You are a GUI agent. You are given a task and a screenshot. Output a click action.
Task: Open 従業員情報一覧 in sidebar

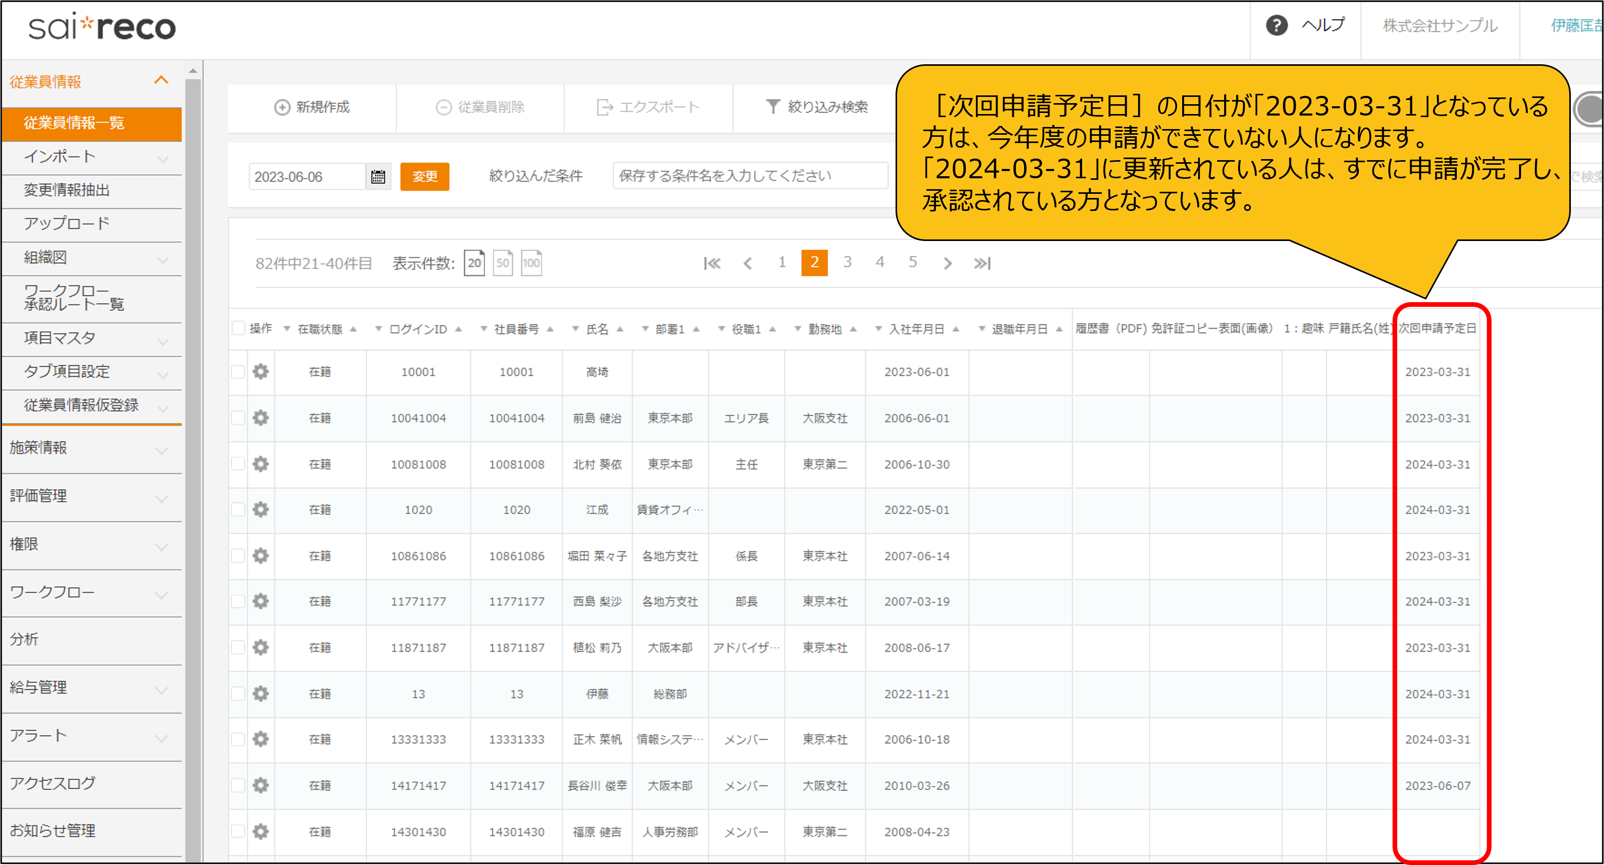tap(92, 123)
